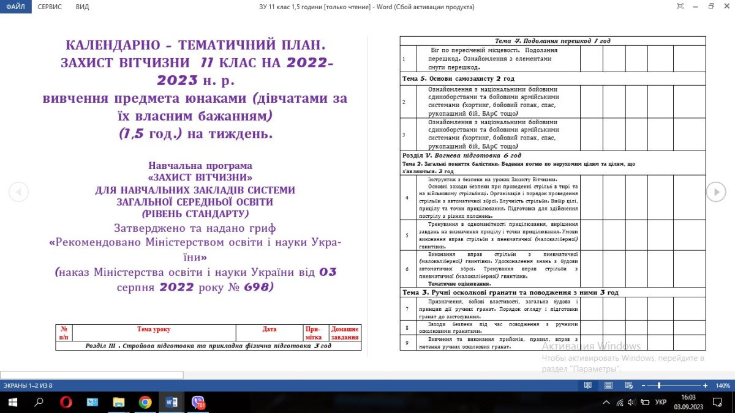
Task: Open the blue desktop app next to Opera
Action: coord(92,402)
